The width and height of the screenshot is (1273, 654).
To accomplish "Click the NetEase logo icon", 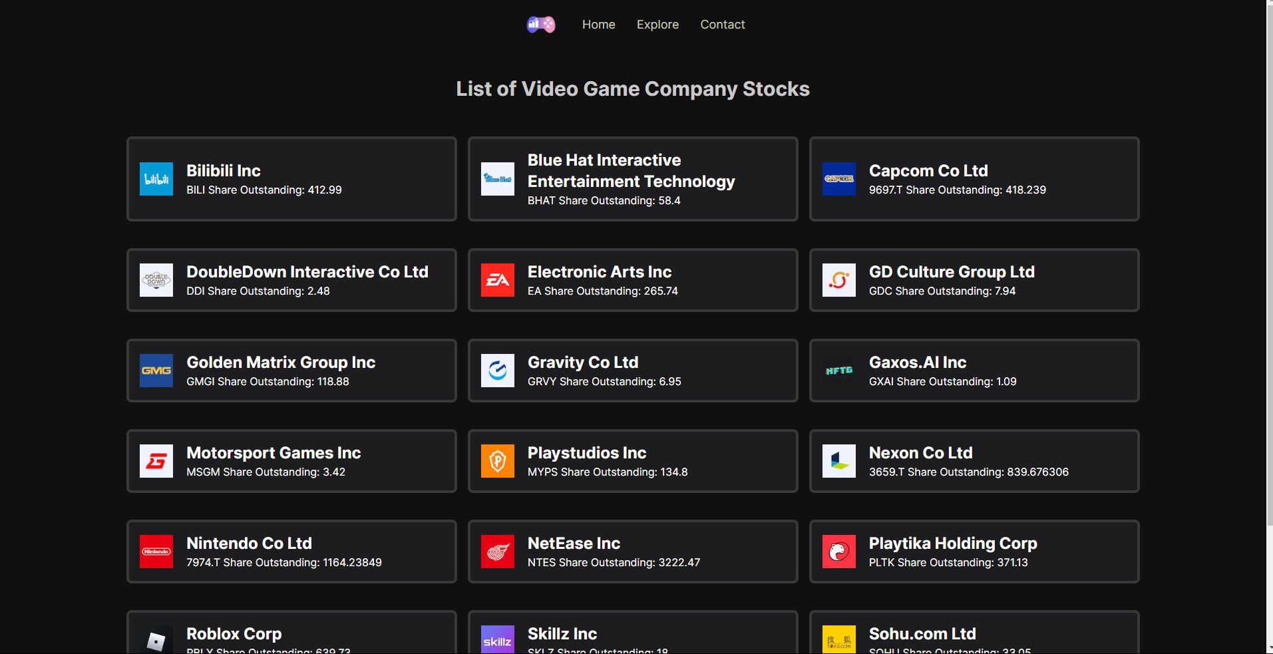I will [x=498, y=552].
